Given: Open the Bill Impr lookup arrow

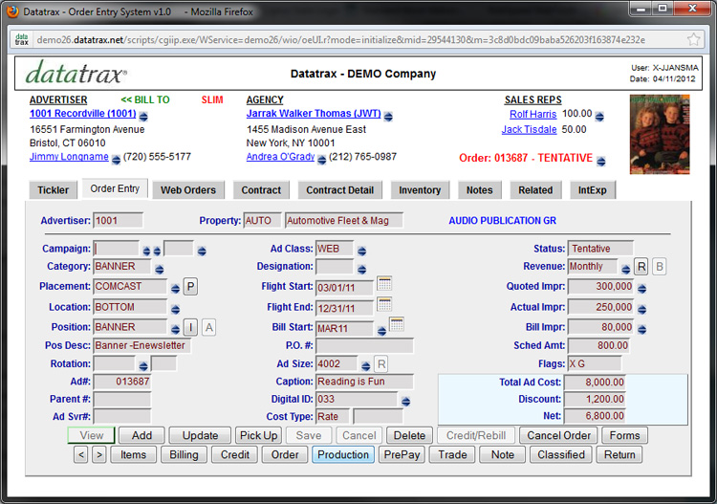Looking at the screenshot, I should click(642, 329).
